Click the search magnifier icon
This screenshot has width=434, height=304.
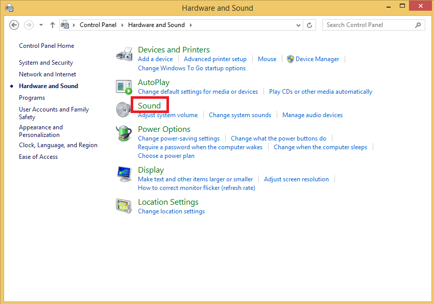click(418, 25)
